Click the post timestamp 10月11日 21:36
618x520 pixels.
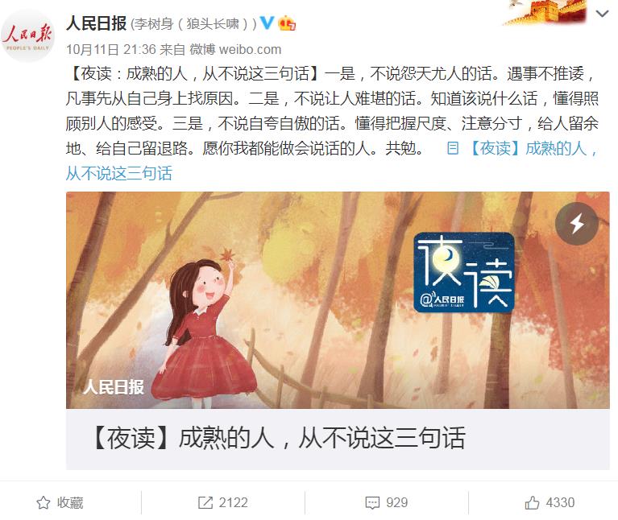[x=111, y=50]
